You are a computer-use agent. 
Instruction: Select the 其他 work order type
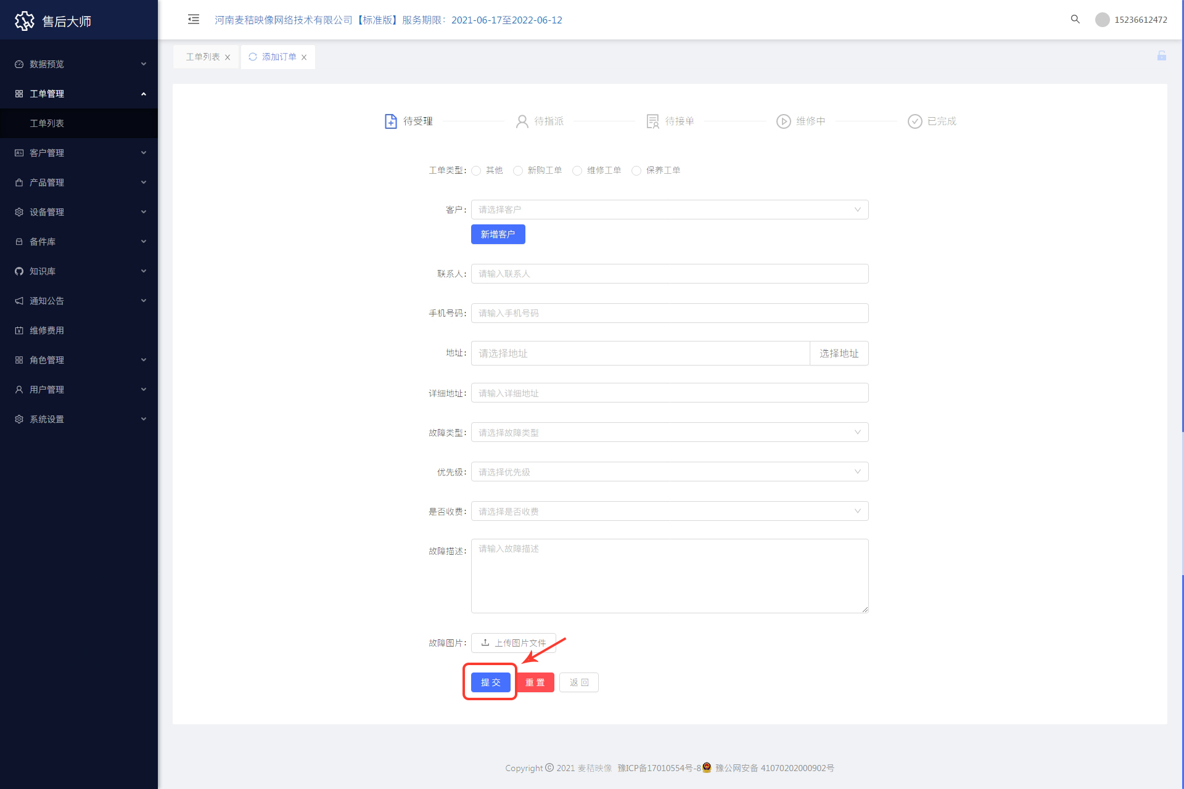pos(476,171)
